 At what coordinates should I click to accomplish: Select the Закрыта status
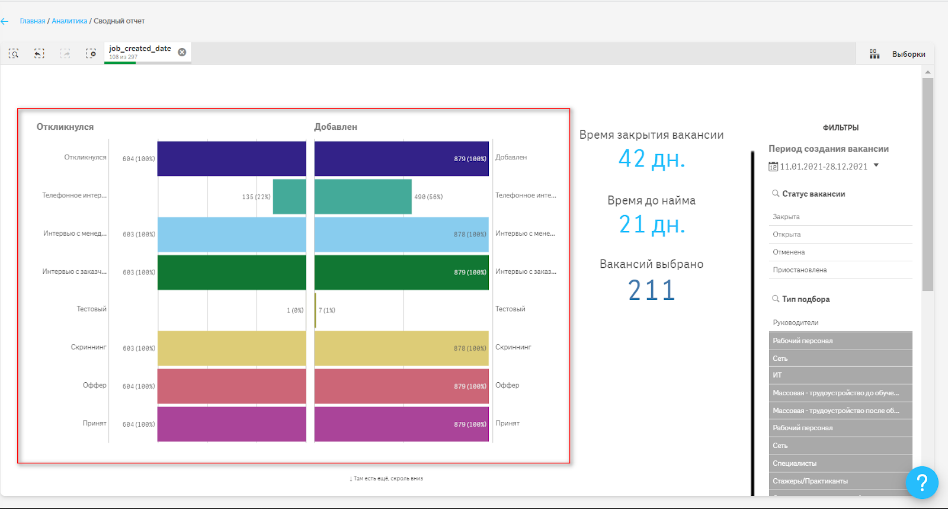tap(840, 217)
